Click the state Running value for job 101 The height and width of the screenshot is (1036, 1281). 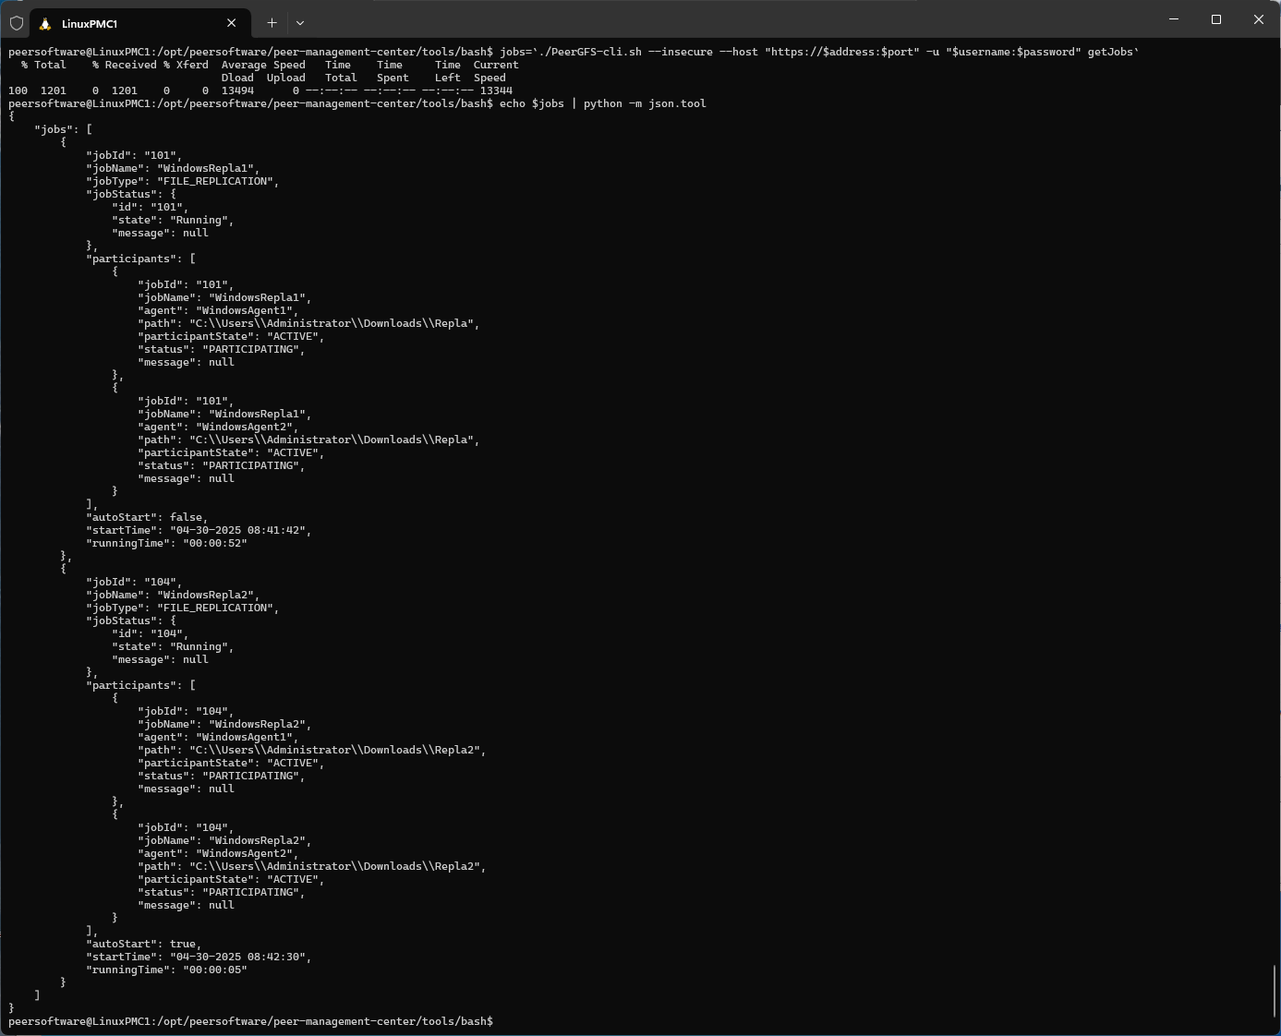coord(201,220)
